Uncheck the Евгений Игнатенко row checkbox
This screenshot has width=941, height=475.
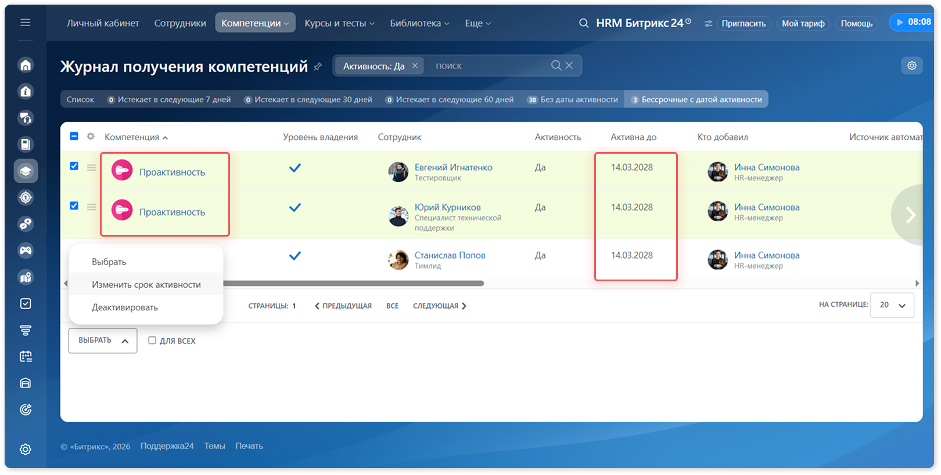74,166
